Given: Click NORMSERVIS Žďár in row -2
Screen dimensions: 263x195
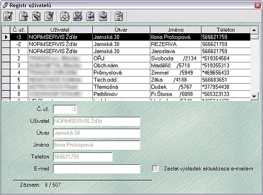Looking at the screenshot, I should 60,44.
